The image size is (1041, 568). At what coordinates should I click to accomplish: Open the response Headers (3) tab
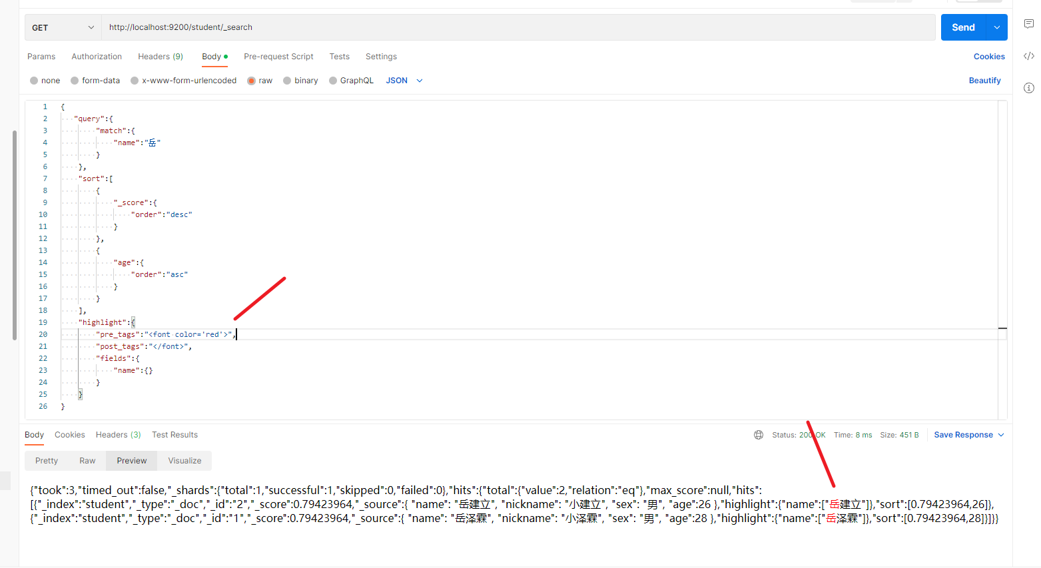point(119,435)
